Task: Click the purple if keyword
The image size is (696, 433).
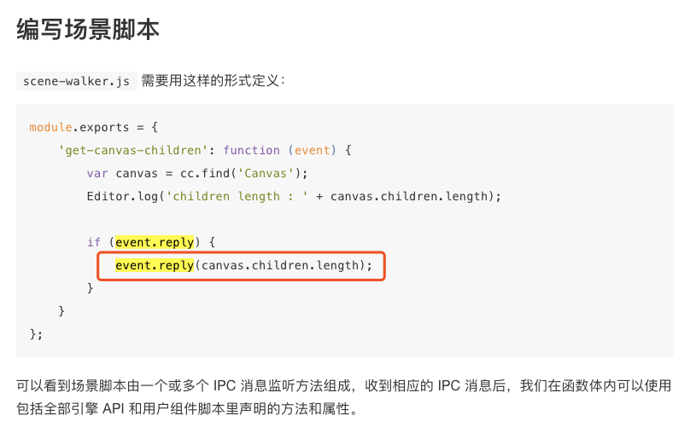Action: point(93,242)
